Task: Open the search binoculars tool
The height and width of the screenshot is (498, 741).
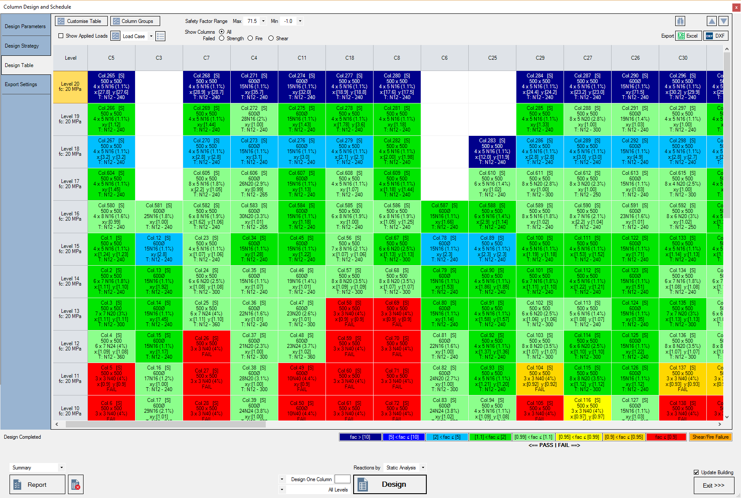Action: tap(680, 21)
